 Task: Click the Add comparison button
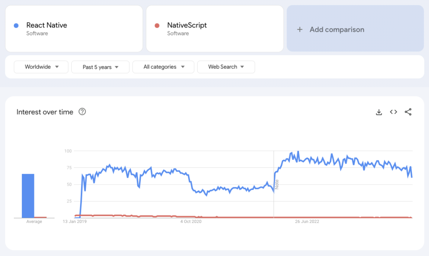coord(355,28)
